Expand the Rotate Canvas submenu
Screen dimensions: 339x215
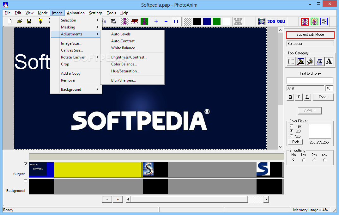76,57
